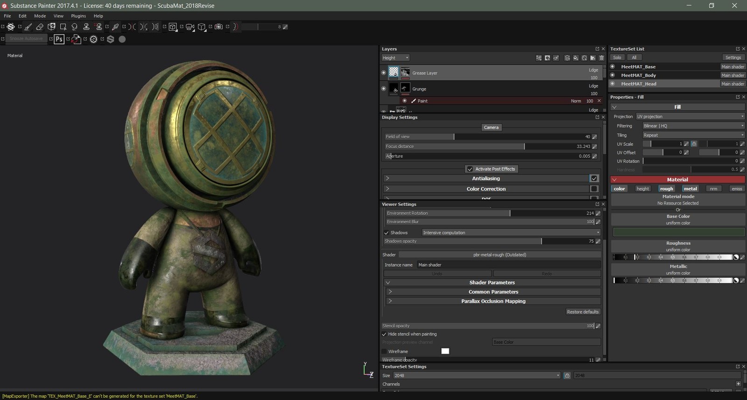Click the gray circle plugin icon
The image size is (747, 400).
click(x=122, y=39)
